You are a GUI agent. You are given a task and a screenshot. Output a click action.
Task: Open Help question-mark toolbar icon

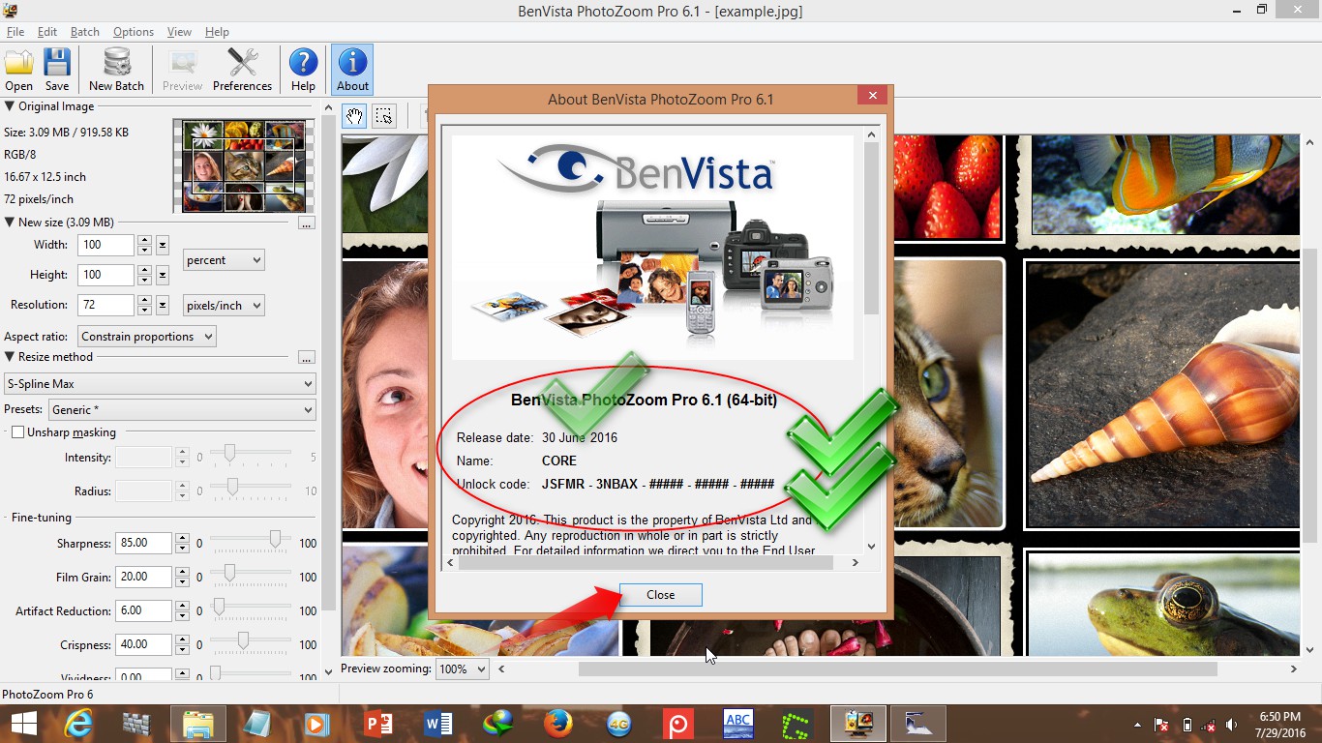[x=303, y=70]
